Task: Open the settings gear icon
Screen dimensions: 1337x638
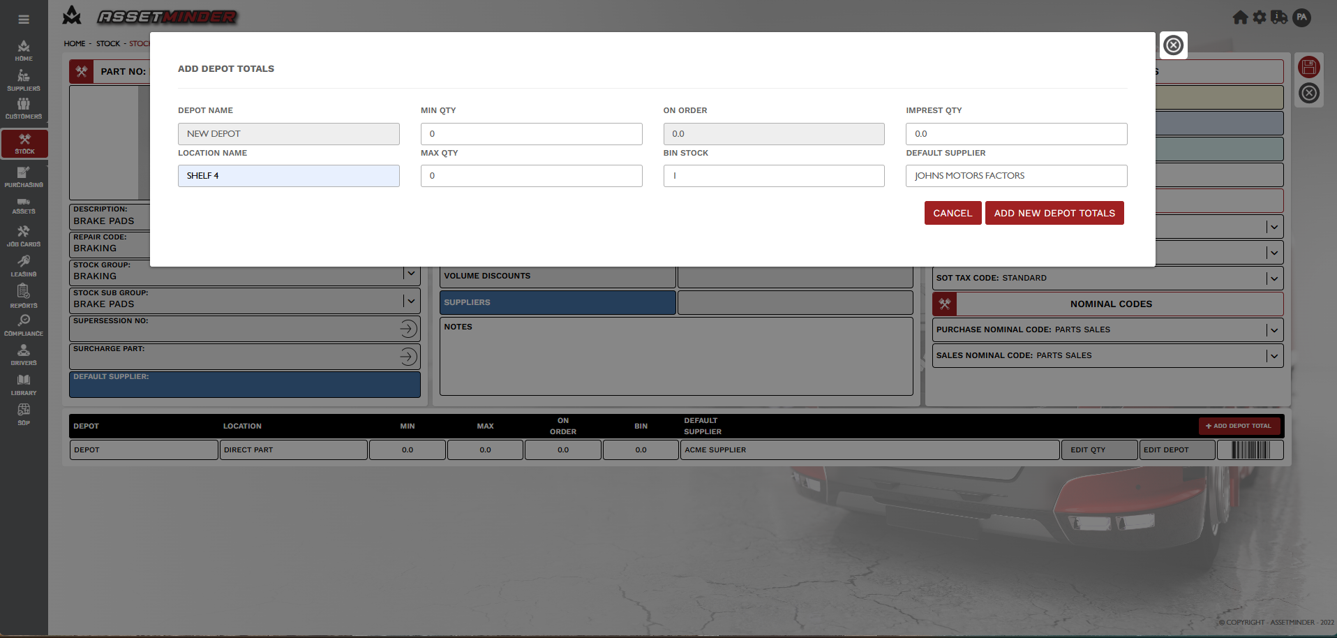Action: coord(1259,17)
